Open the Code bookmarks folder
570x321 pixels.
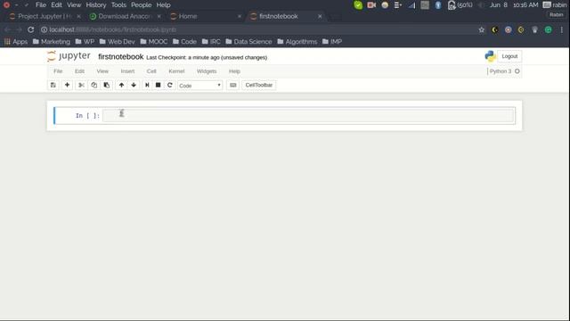pos(184,42)
